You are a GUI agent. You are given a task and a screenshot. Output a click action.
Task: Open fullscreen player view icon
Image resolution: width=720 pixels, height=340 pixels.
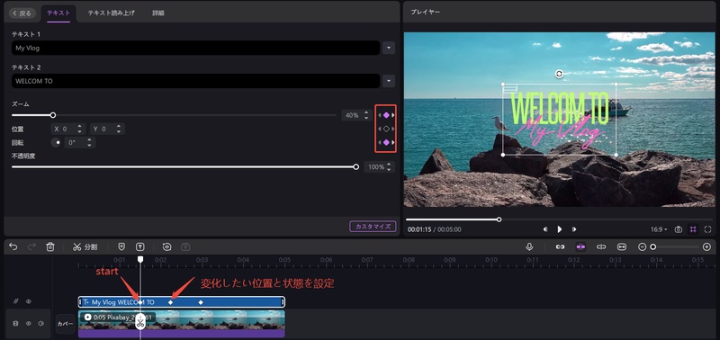point(707,229)
